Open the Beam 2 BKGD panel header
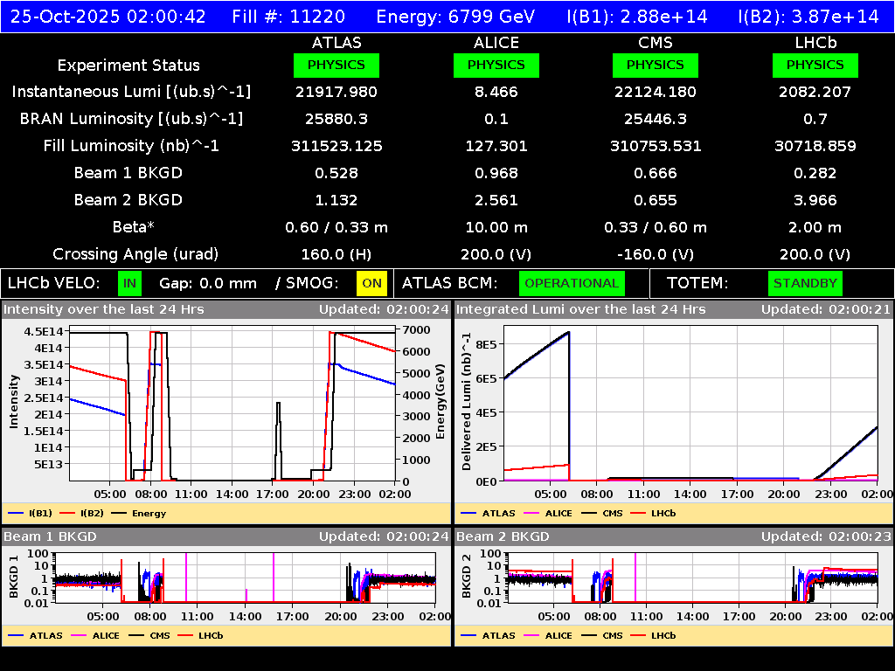The height and width of the screenshot is (671, 895). [x=503, y=536]
